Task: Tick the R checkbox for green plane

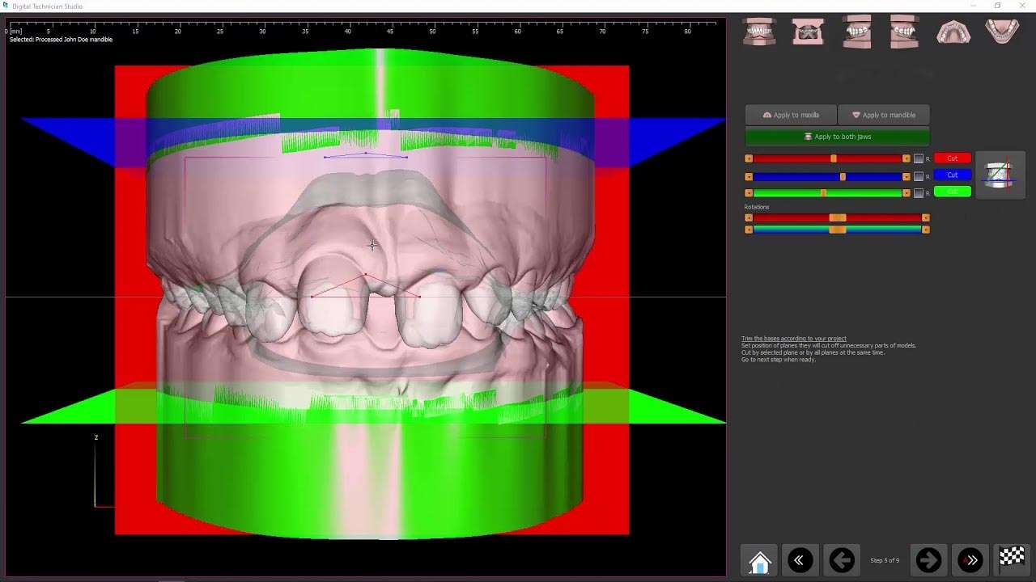Action: tap(919, 193)
